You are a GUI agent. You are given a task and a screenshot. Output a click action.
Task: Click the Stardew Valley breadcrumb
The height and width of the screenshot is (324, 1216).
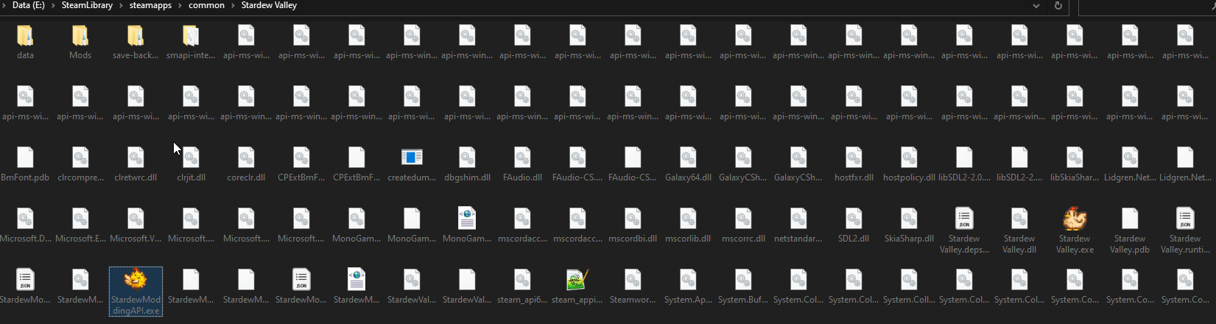[269, 5]
